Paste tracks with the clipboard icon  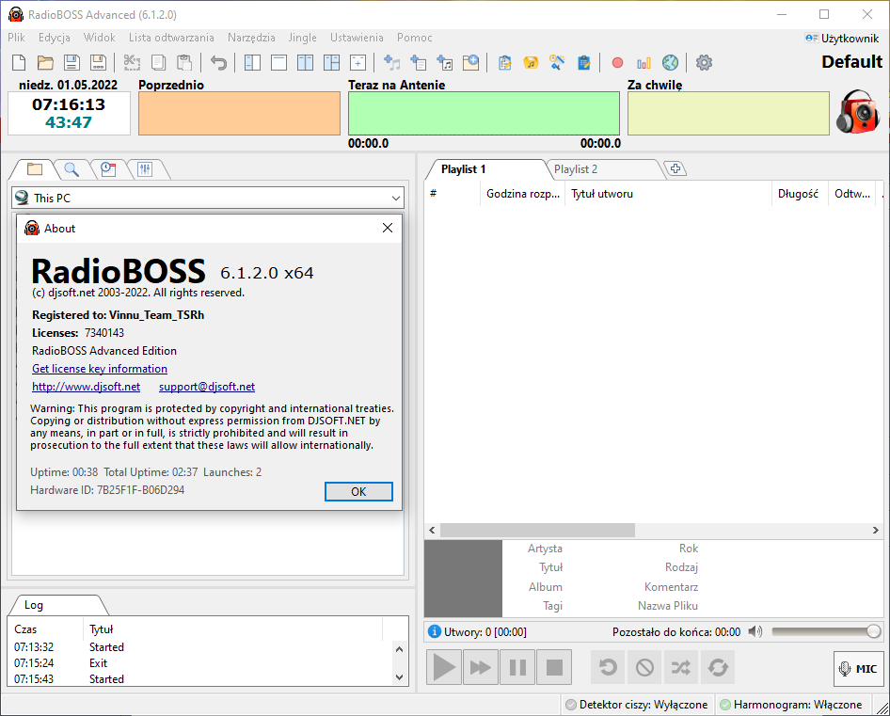pyautogui.click(x=183, y=62)
